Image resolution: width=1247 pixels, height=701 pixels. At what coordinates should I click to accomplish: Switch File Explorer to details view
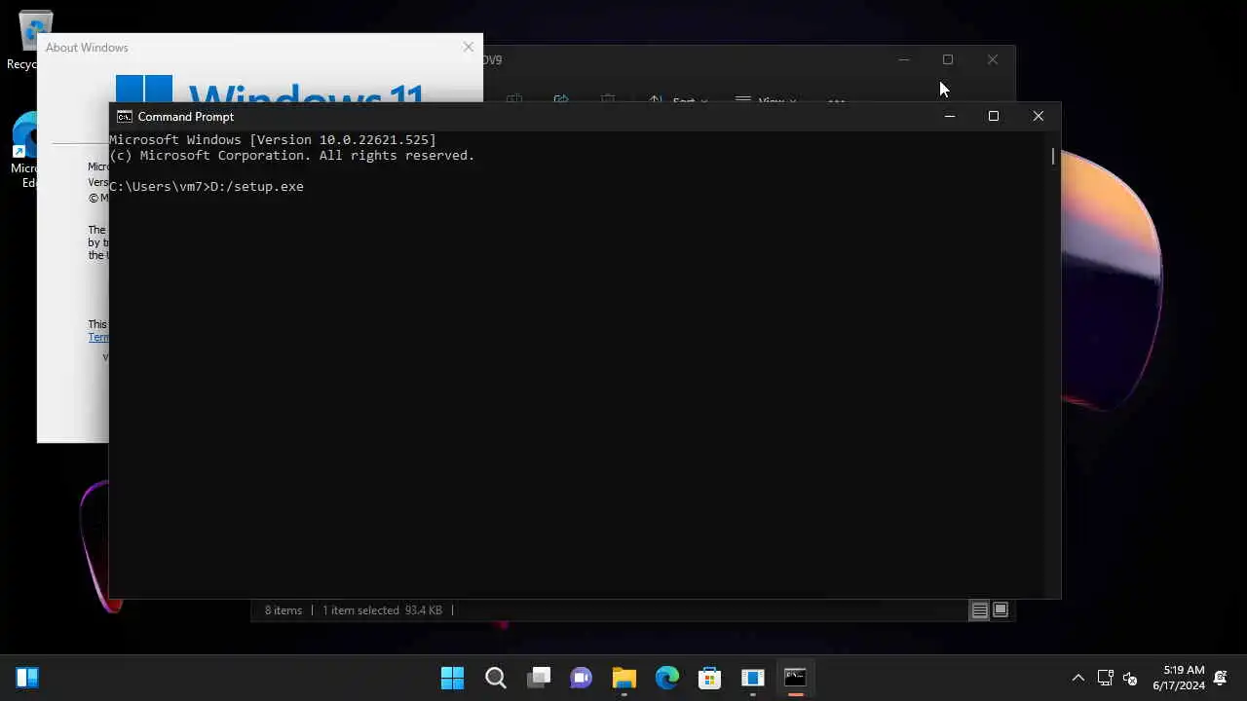(980, 610)
